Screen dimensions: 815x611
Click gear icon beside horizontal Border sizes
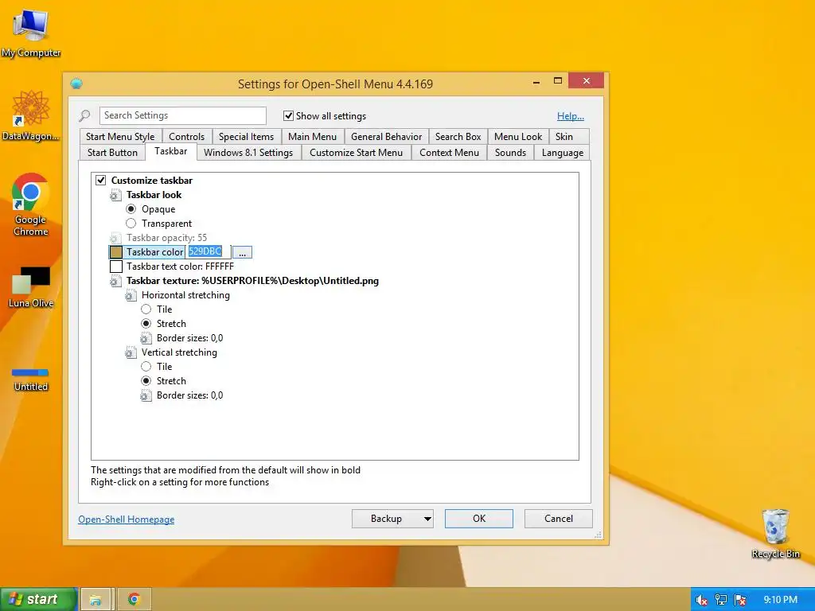point(146,338)
